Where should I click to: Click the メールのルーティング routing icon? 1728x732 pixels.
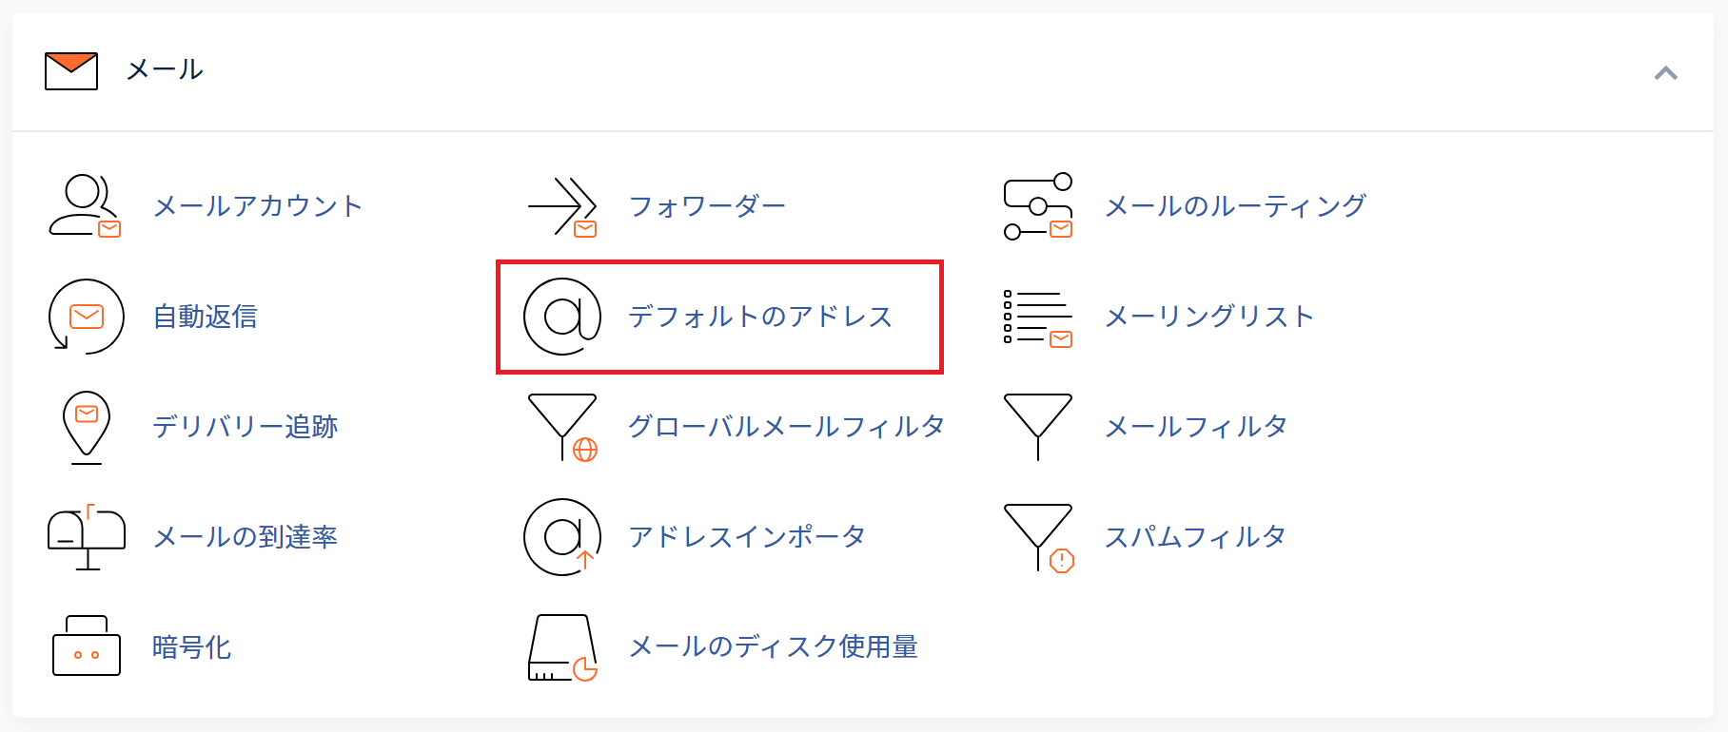click(x=1038, y=205)
